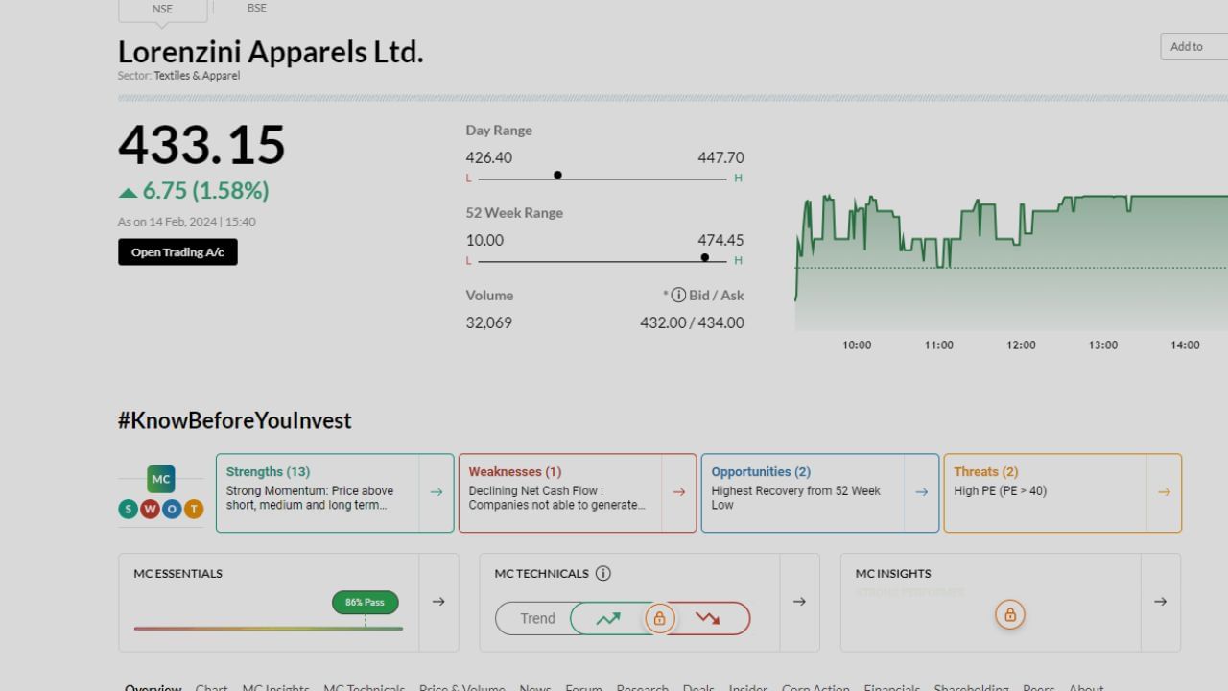Click the High PE (PE > 40) text
This screenshot has height=691, width=1228.
click(x=1001, y=491)
